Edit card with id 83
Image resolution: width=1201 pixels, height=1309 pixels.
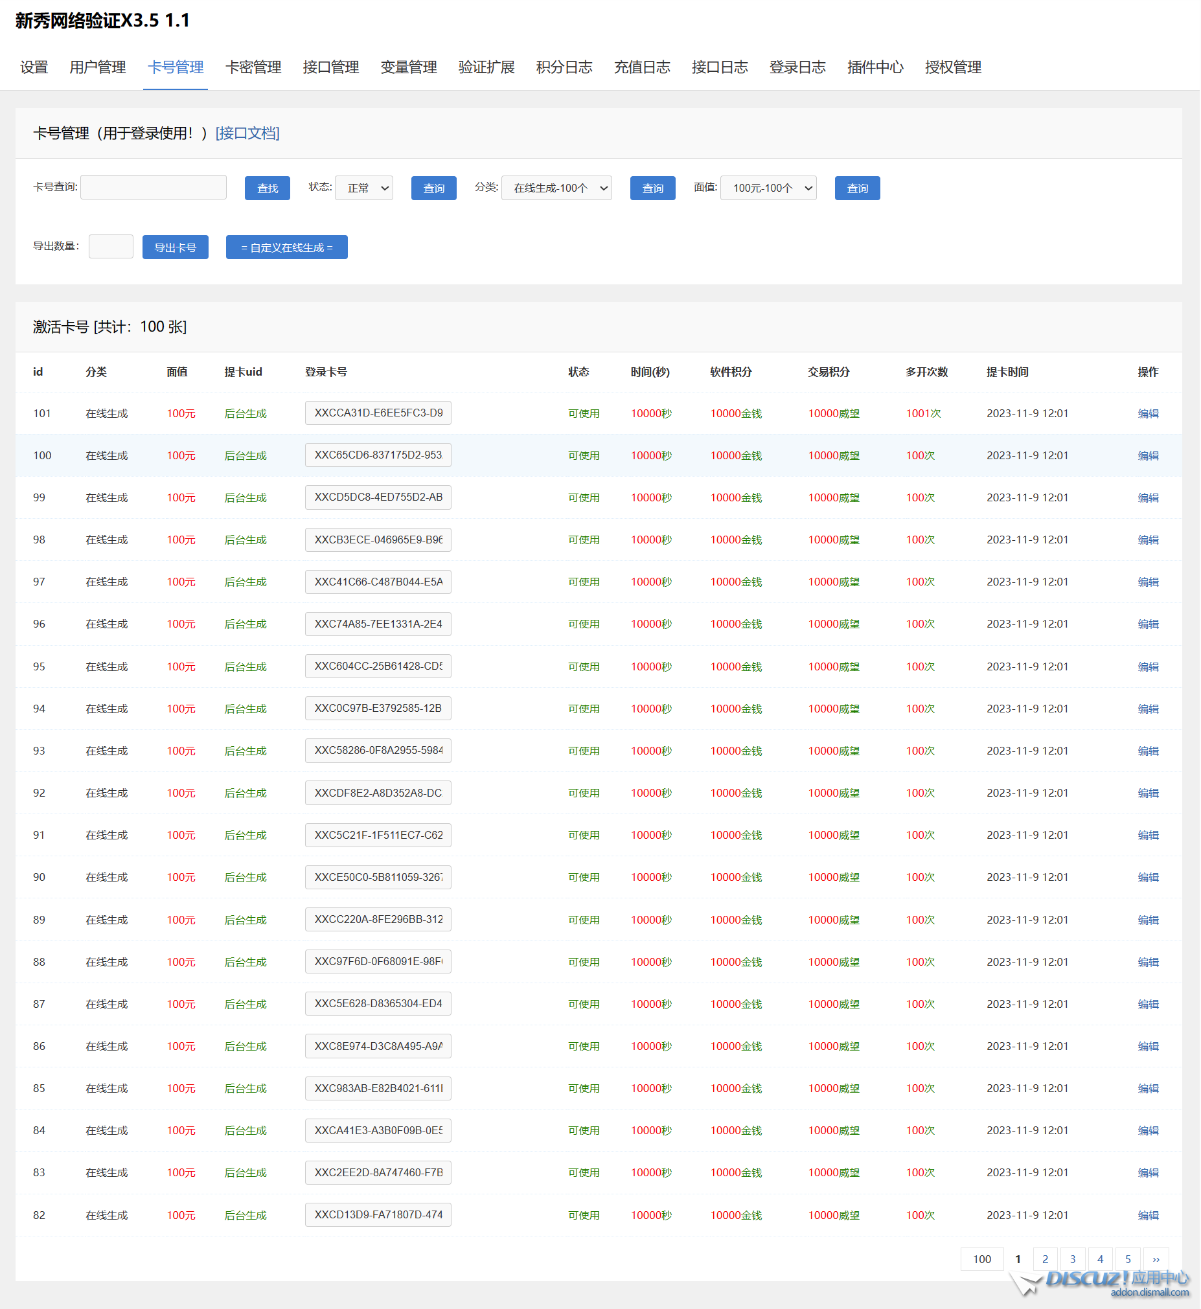(x=1149, y=1173)
